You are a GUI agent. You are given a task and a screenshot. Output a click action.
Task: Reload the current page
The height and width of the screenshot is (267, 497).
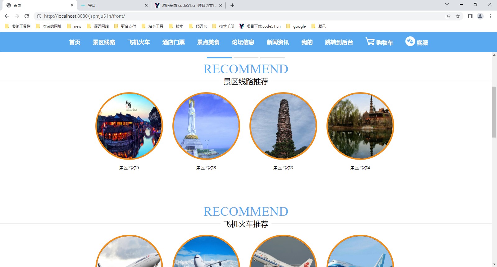27,16
